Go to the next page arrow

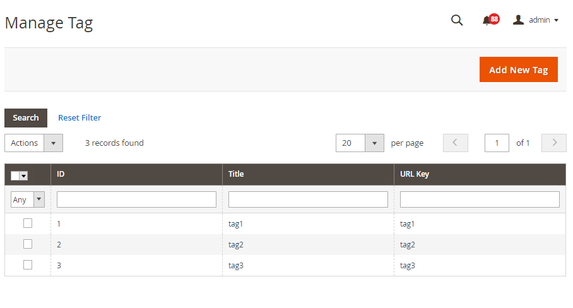pos(554,143)
